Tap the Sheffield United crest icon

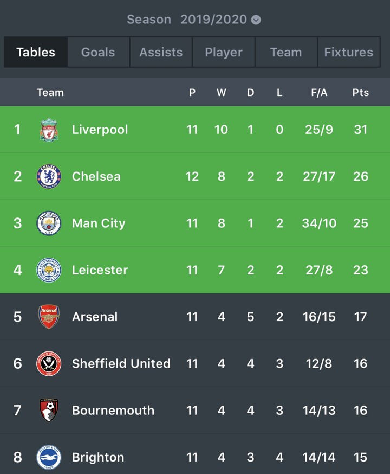tap(49, 364)
